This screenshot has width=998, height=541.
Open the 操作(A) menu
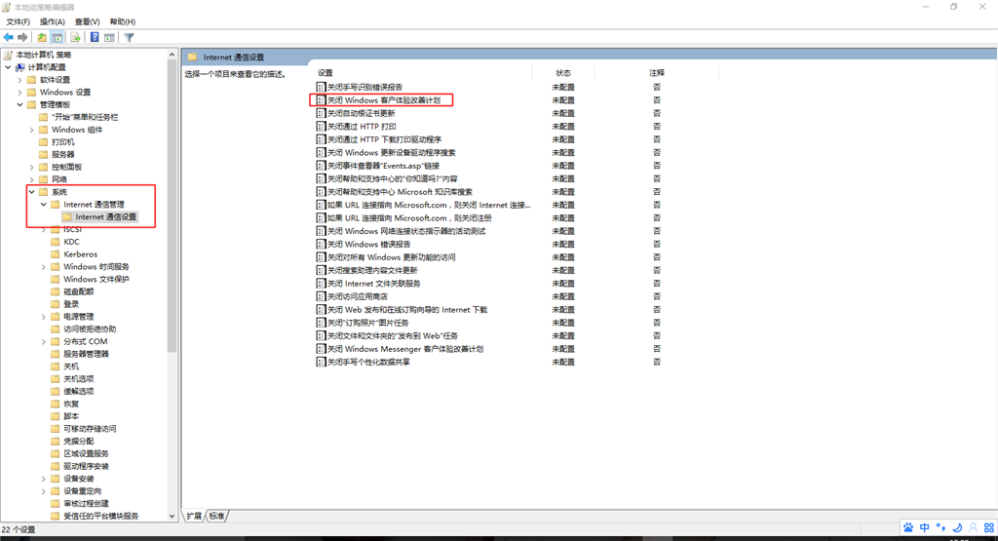[53, 21]
